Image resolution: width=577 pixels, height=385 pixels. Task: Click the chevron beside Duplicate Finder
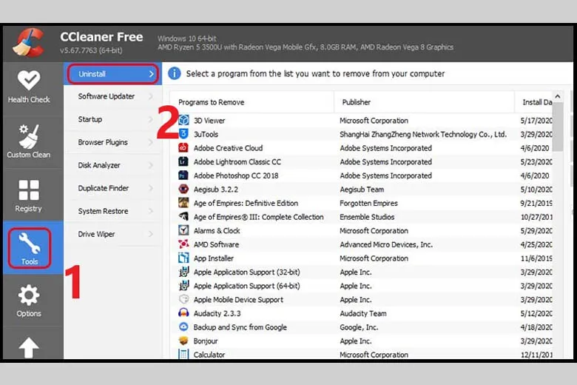[151, 188]
